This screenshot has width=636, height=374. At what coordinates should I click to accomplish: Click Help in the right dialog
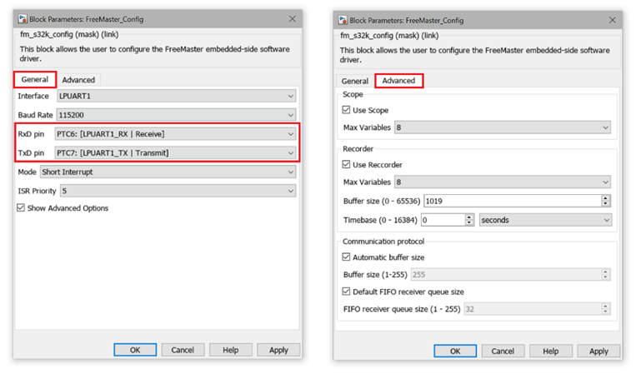point(551,352)
